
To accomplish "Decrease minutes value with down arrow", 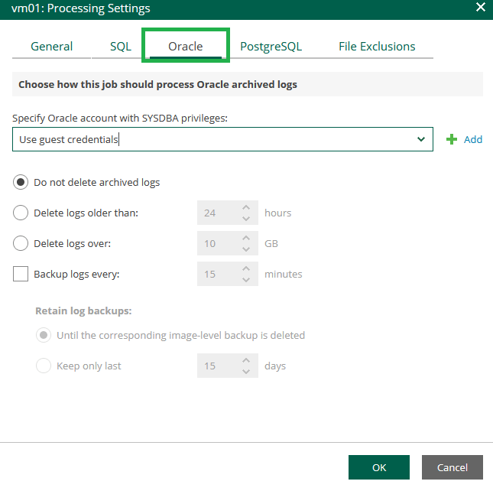I will (246, 279).
